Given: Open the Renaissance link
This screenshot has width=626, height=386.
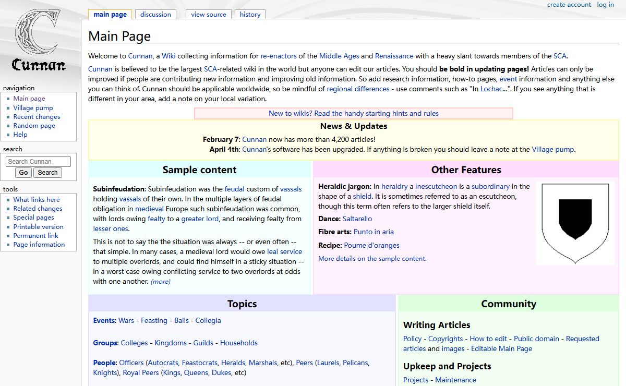Looking at the screenshot, I should pos(394,56).
